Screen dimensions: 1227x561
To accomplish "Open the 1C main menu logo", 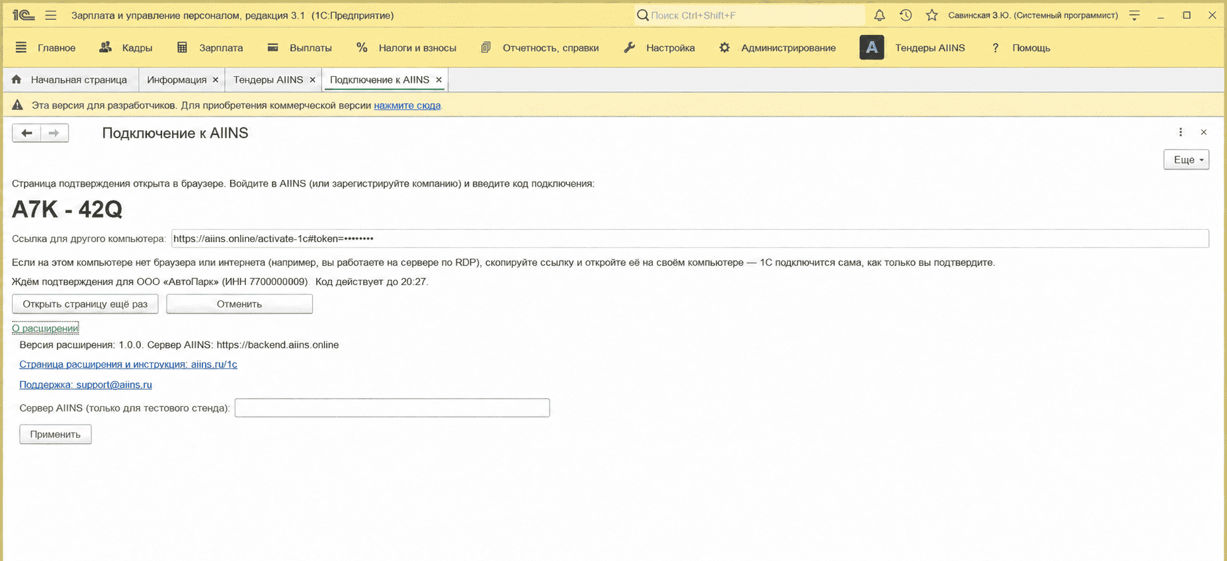I will pos(23,15).
